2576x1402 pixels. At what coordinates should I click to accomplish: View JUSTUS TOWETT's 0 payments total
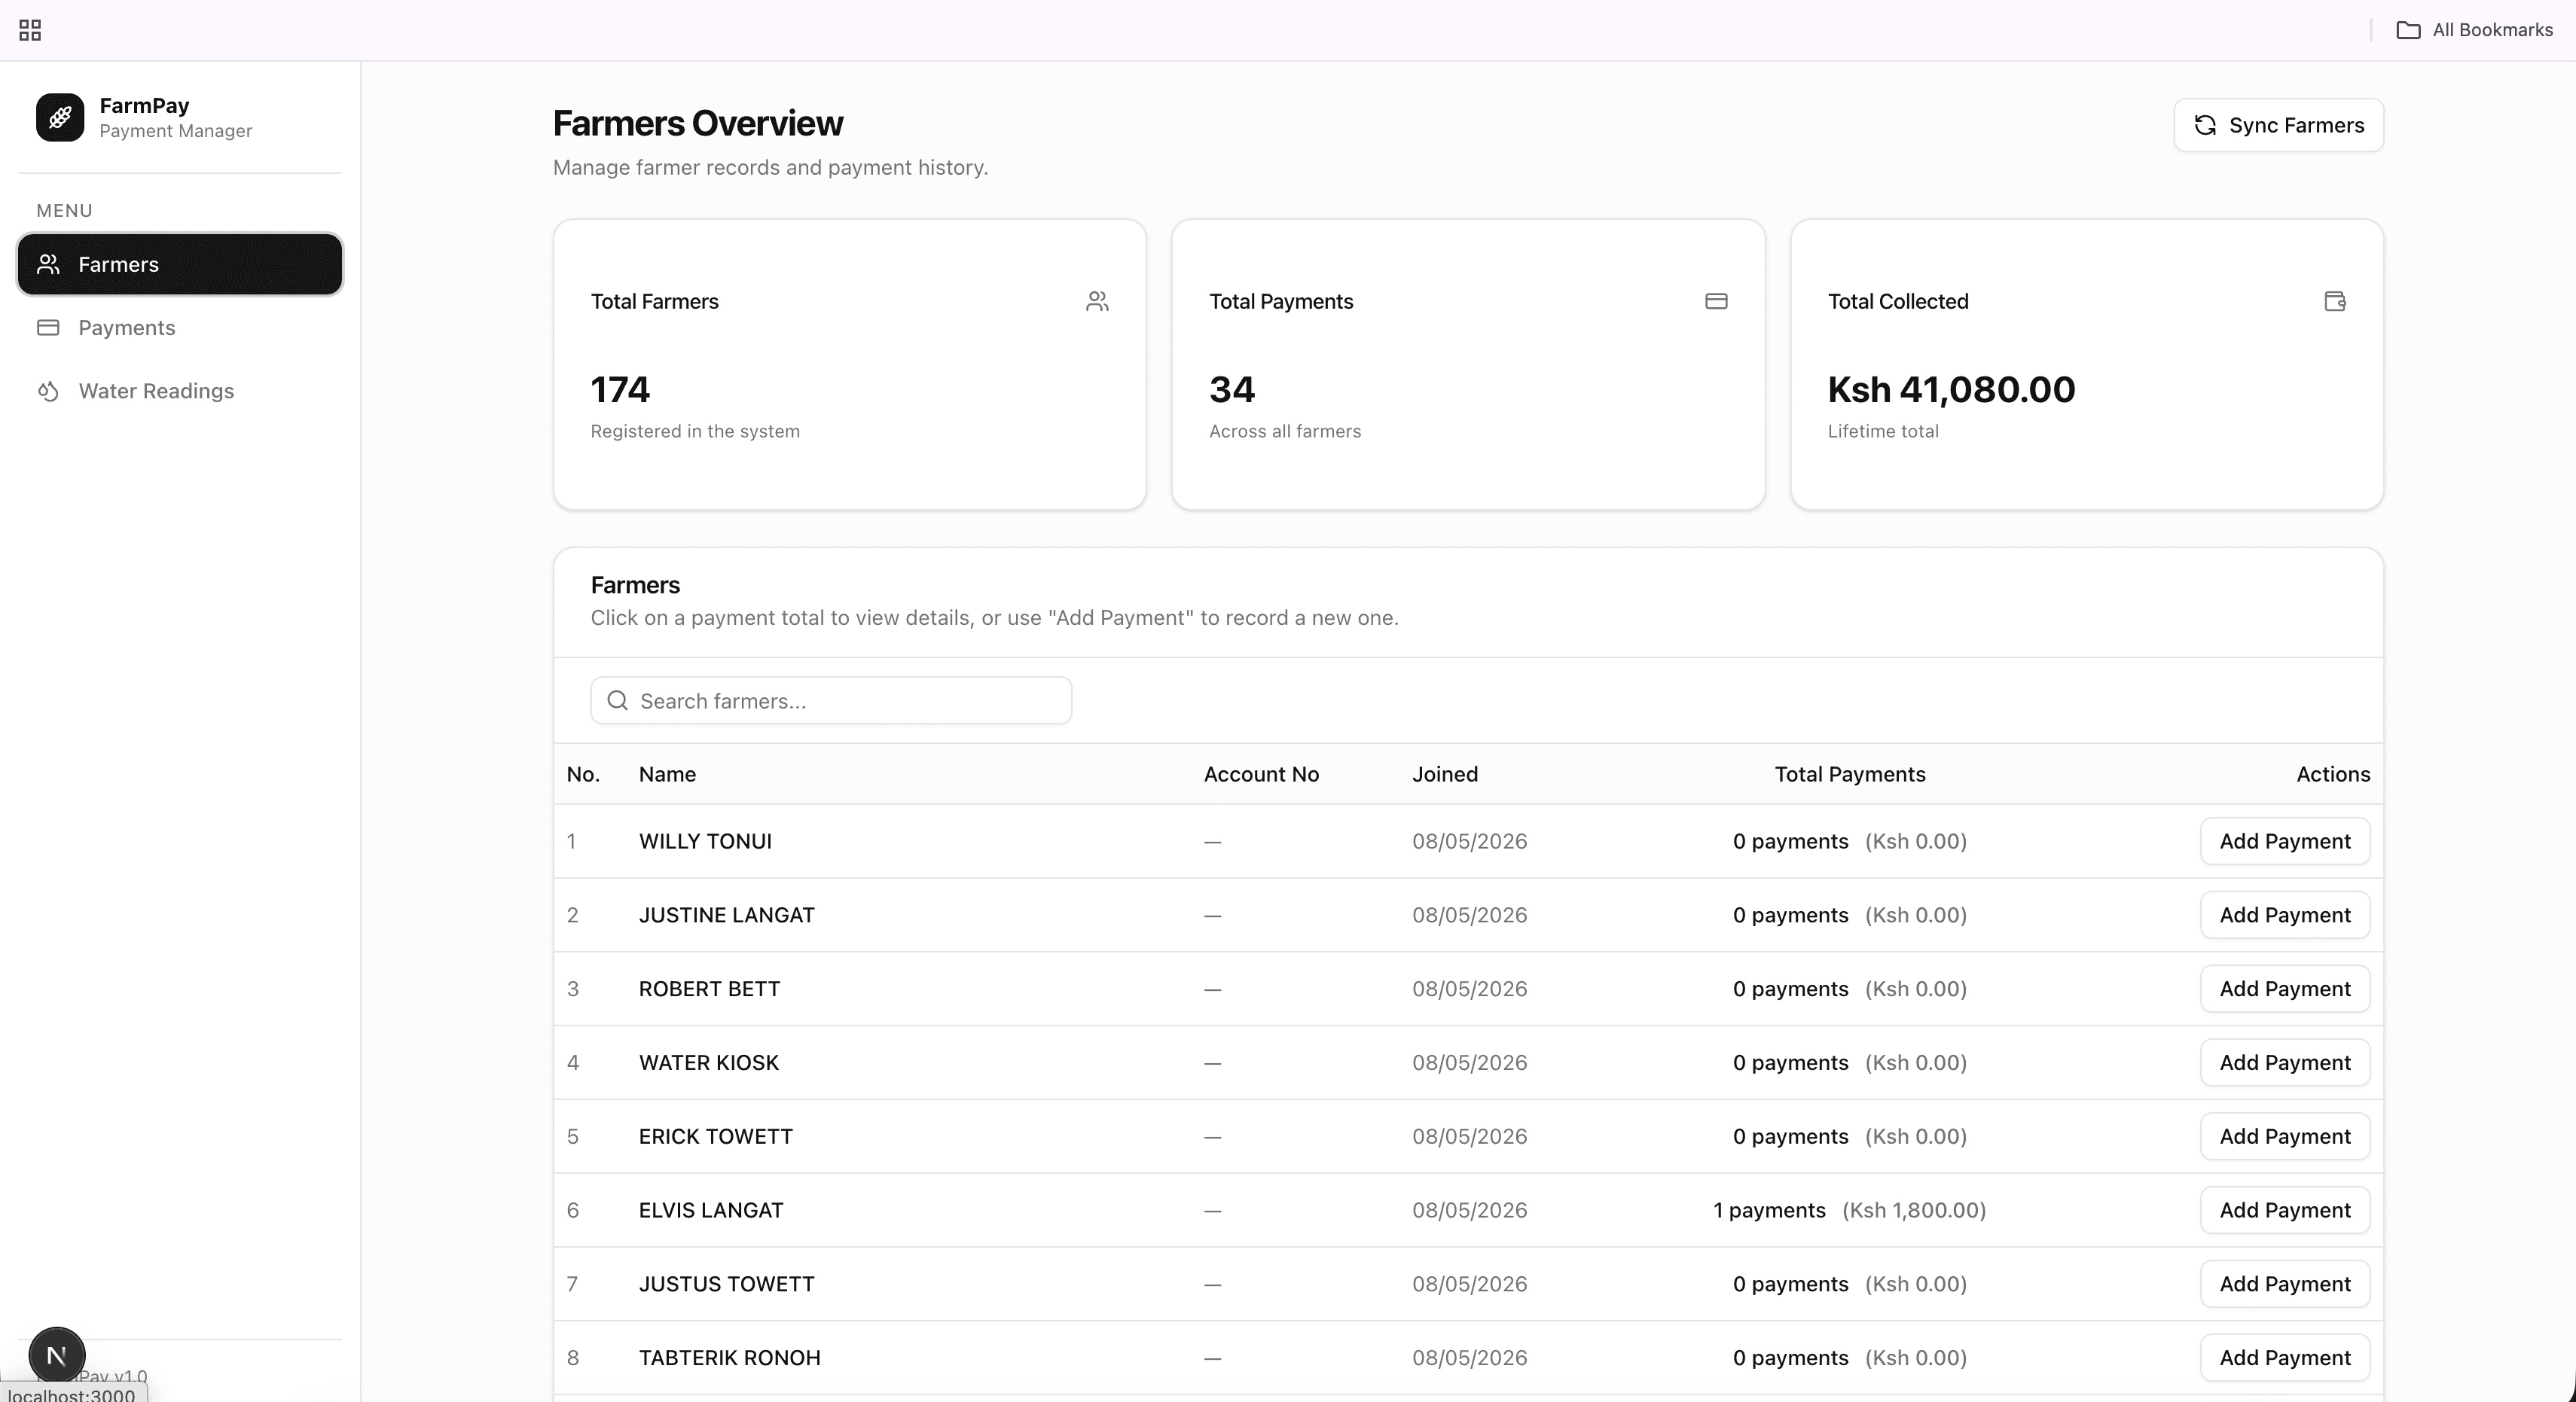tap(1849, 1284)
